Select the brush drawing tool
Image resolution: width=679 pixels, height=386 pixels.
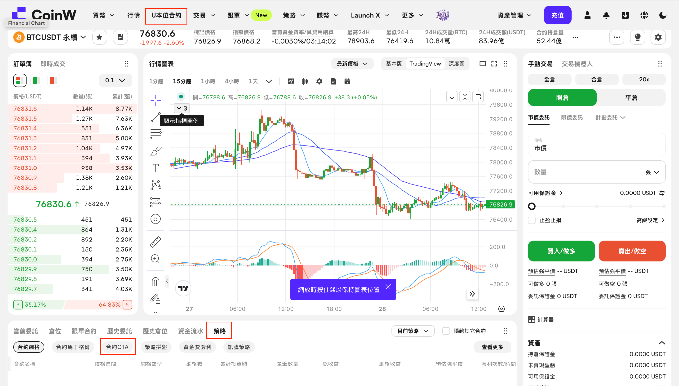click(155, 151)
